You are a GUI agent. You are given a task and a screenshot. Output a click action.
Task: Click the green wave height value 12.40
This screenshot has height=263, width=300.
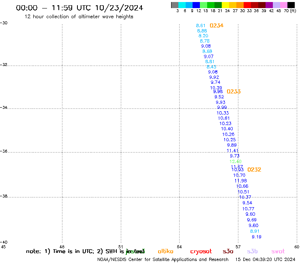pos(236,161)
